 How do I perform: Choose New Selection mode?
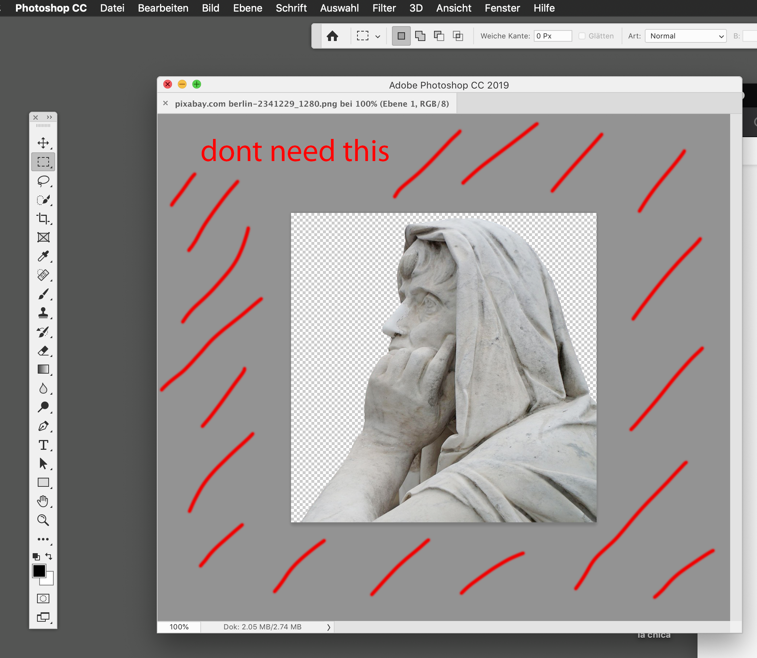click(x=401, y=36)
